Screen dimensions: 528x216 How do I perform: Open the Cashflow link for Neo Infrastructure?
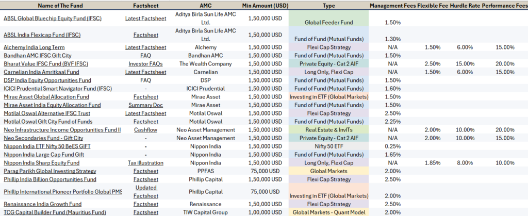tap(145, 130)
